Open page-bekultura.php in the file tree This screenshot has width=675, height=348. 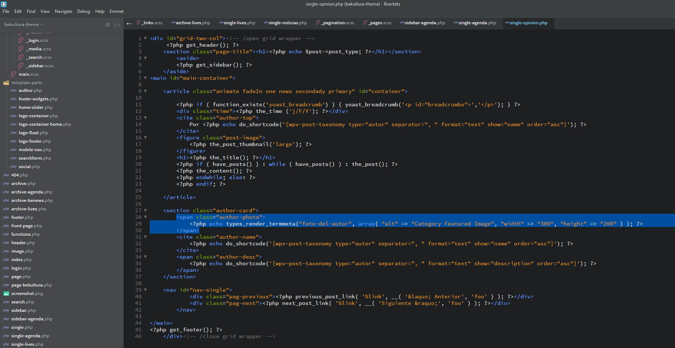tap(32, 285)
